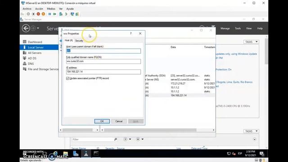Open the upper TASKS dropdown

(251, 42)
